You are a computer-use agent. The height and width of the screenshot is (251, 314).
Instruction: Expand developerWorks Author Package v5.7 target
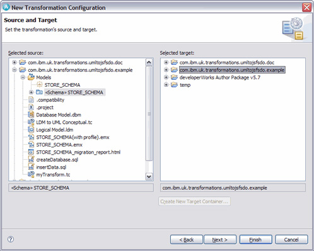(166, 77)
